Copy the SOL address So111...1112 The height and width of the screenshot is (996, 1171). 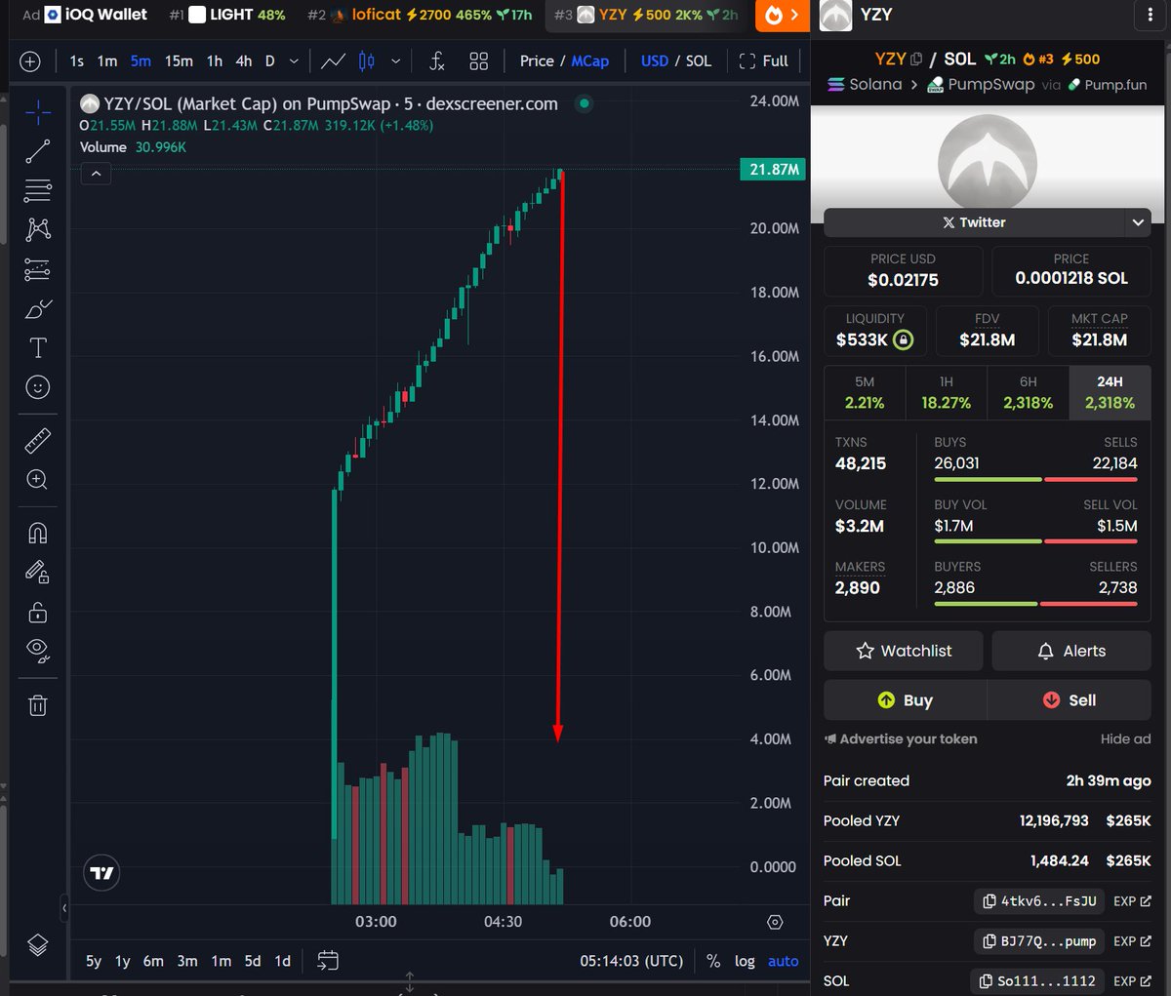[x=1039, y=981]
